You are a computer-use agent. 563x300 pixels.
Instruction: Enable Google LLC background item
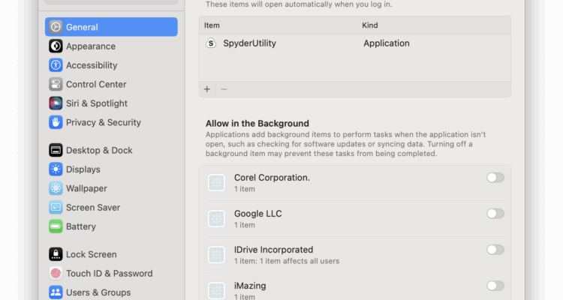tap(495, 214)
